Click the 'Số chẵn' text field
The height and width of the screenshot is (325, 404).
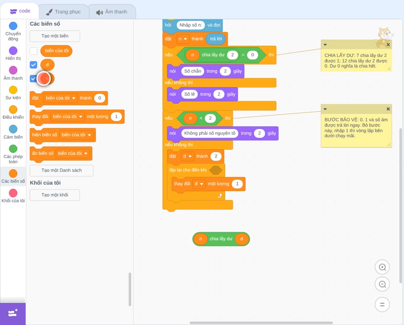tap(193, 71)
